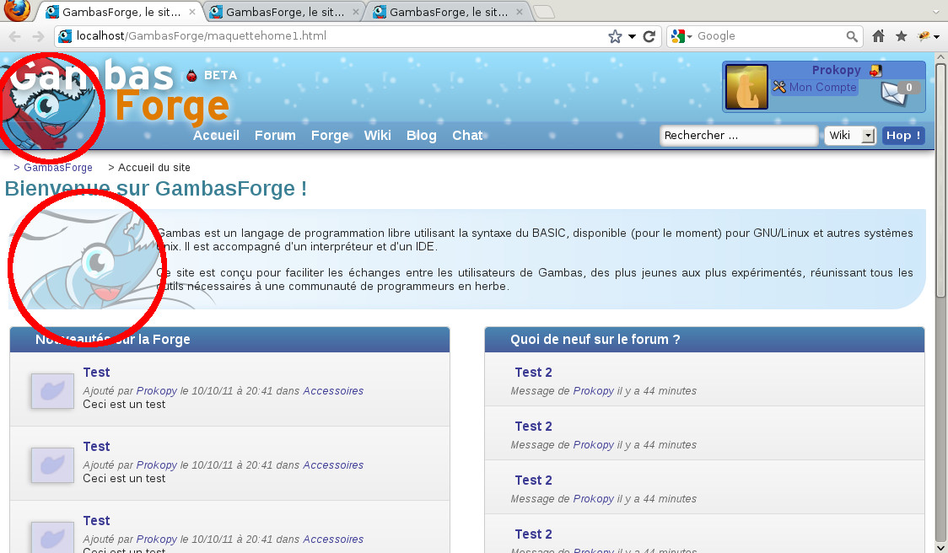
Task: Click the site favicon in the address bar
Action: 65,36
